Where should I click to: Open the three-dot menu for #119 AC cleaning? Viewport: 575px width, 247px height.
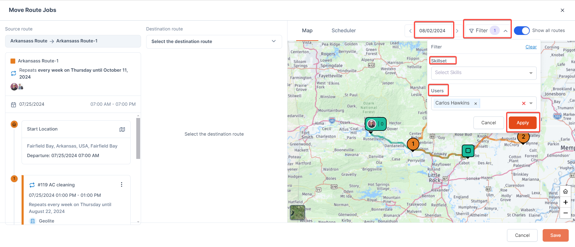point(122,185)
